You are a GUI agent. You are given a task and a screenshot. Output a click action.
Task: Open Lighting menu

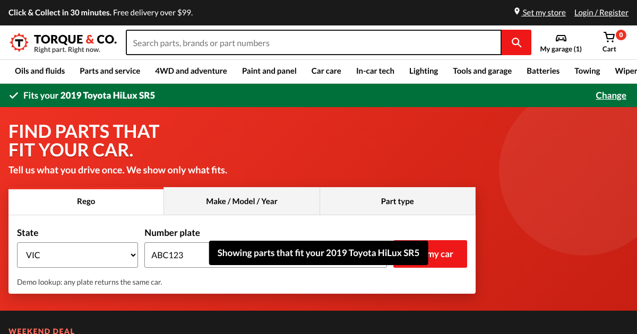[424, 71]
